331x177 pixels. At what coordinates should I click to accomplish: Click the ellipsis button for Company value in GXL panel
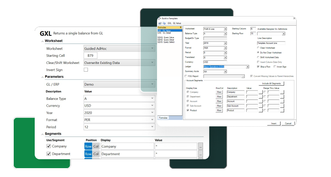tap(201, 146)
